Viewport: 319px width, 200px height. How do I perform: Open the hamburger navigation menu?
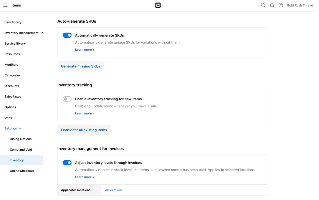5,5
